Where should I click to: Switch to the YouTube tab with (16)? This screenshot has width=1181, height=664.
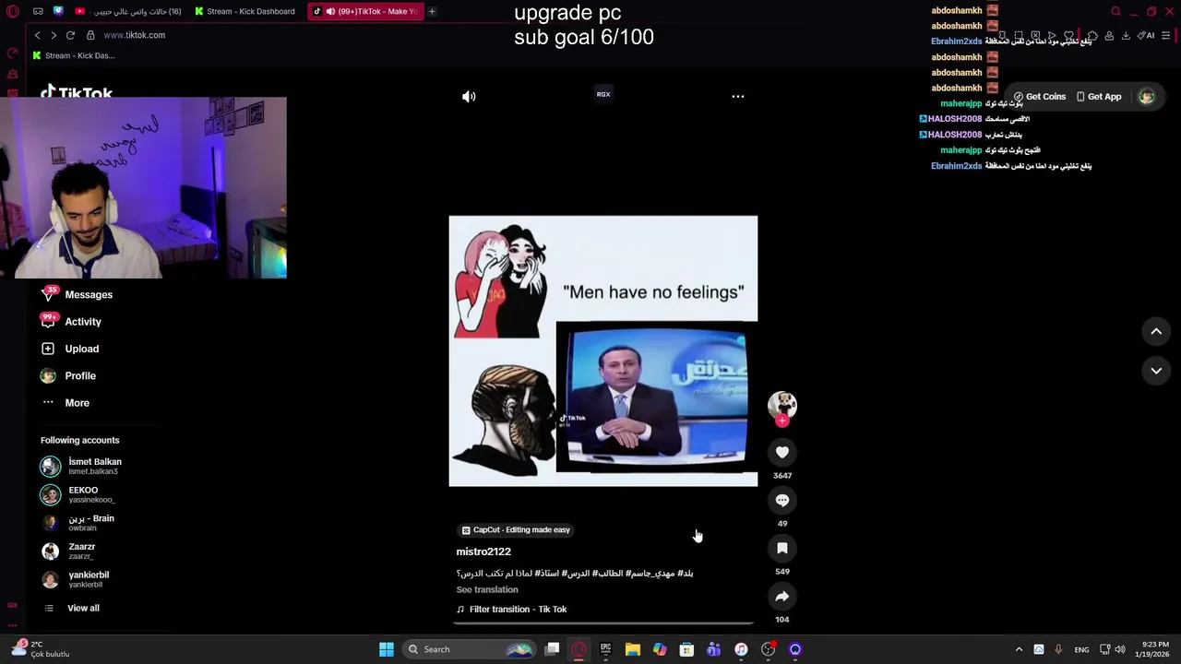(x=127, y=11)
